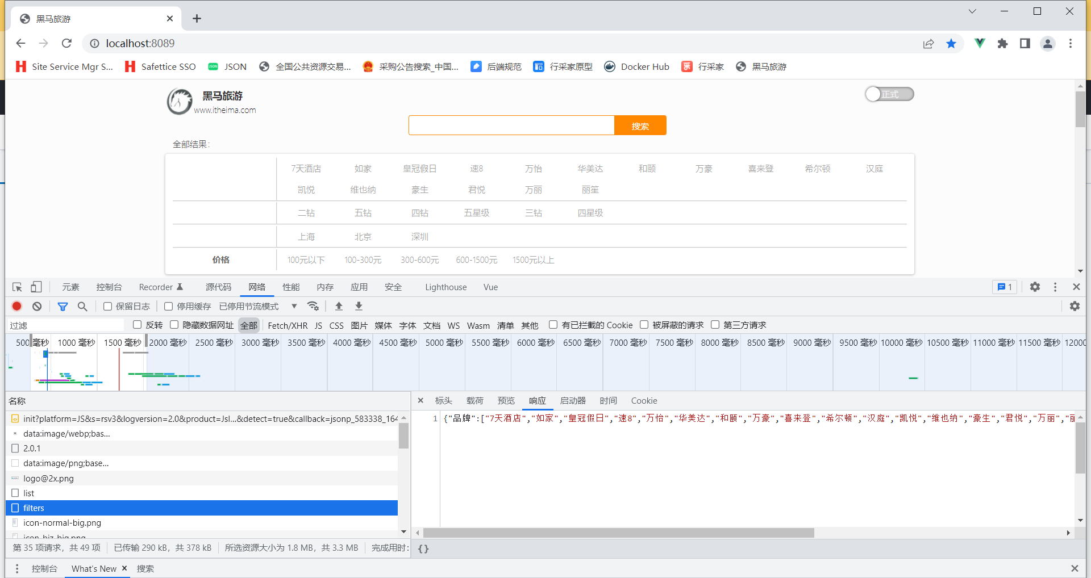Switch to the 元素 DevTools tab
Image resolution: width=1091 pixels, height=578 pixels.
(x=70, y=287)
